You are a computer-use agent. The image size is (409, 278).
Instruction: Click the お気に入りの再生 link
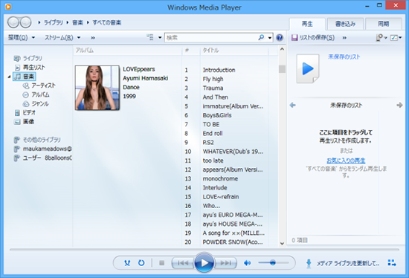[346, 161]
